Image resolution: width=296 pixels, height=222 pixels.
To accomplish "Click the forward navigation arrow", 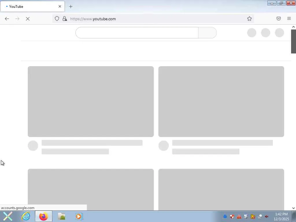I will click(x=17, y=19).
